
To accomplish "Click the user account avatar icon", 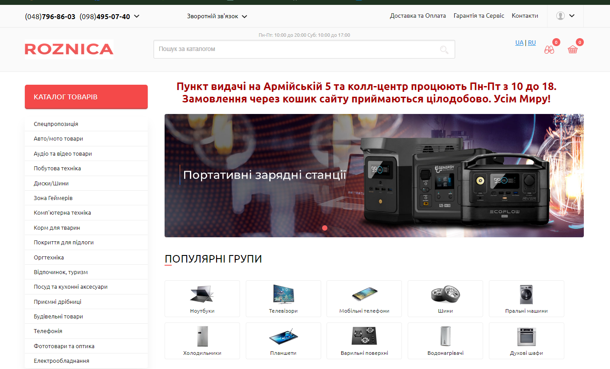I will pos(560,16).
